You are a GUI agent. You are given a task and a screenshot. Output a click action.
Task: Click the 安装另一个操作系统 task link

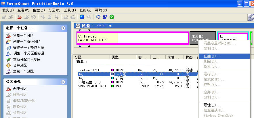point(28,48)
